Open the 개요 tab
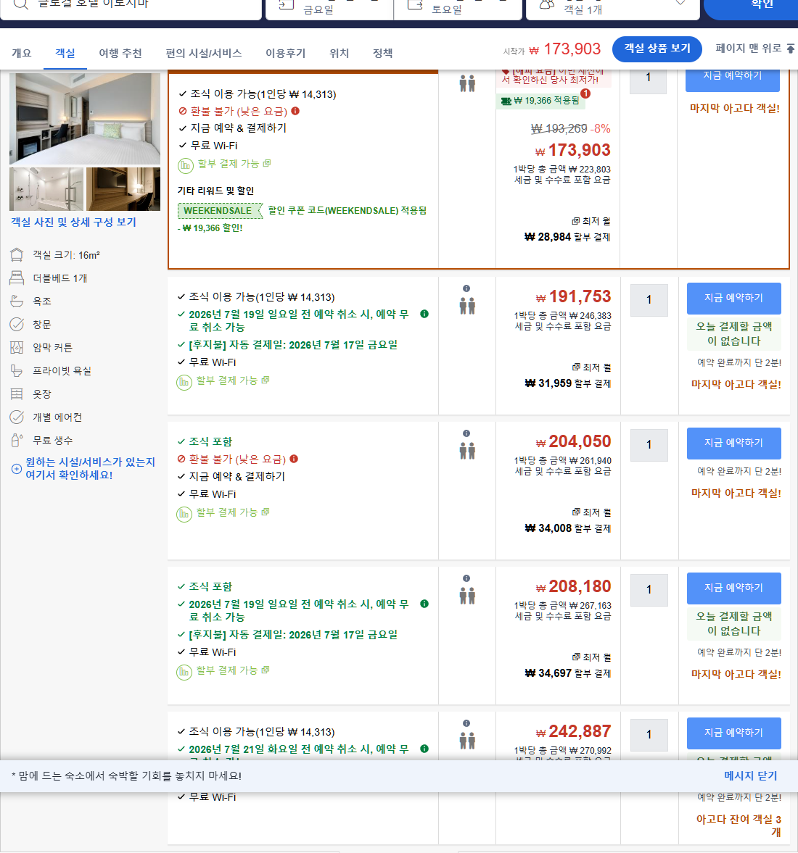Screen dimensions: 798x853 coord(22,54)
